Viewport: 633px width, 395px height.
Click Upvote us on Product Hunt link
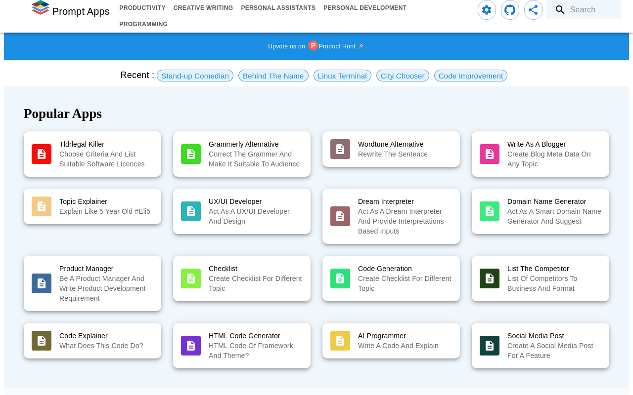[316, 46]
